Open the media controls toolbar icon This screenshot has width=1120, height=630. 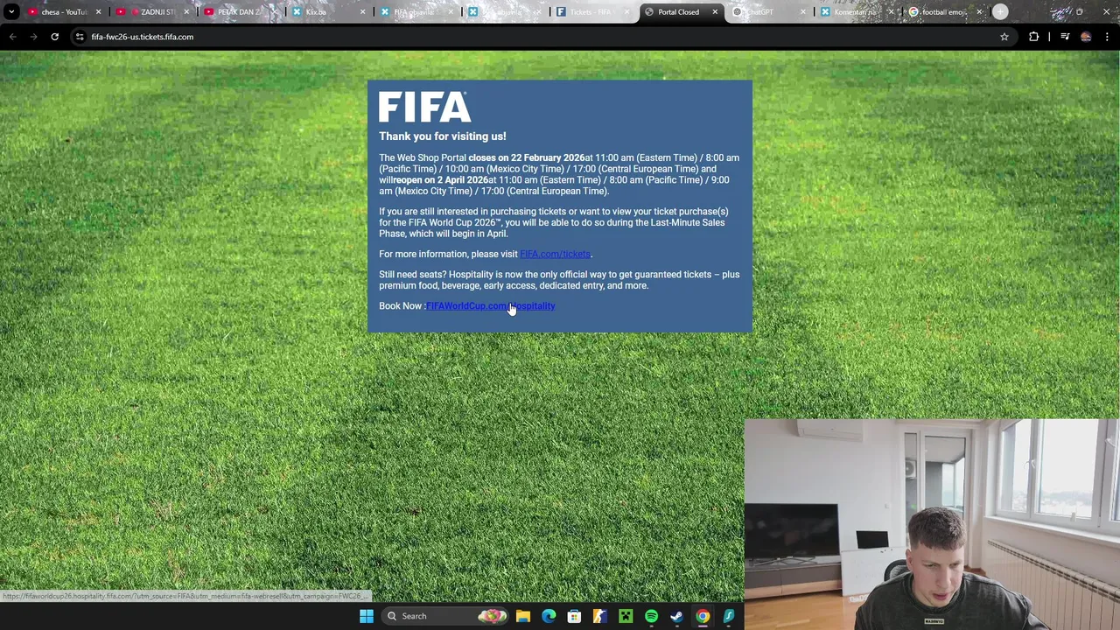(x=1065, y=37)
